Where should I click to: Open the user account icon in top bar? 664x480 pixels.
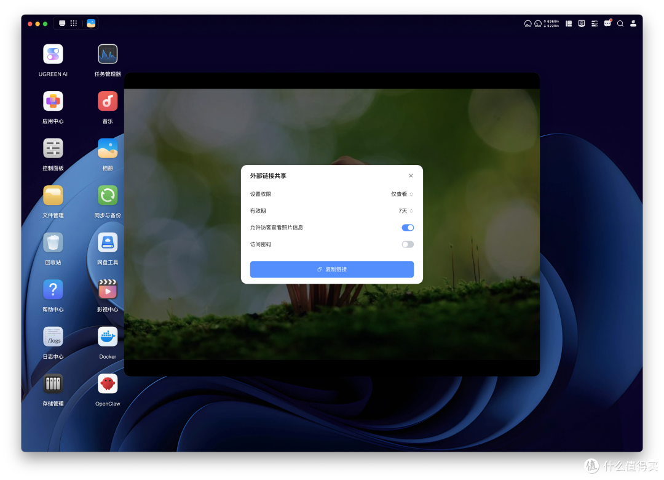pos(633,24)
